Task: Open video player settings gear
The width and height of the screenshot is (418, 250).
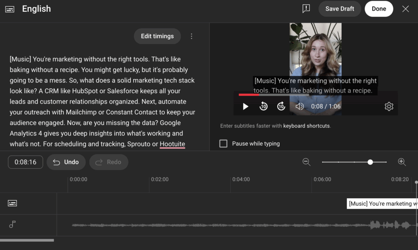Action: point(389,106)
